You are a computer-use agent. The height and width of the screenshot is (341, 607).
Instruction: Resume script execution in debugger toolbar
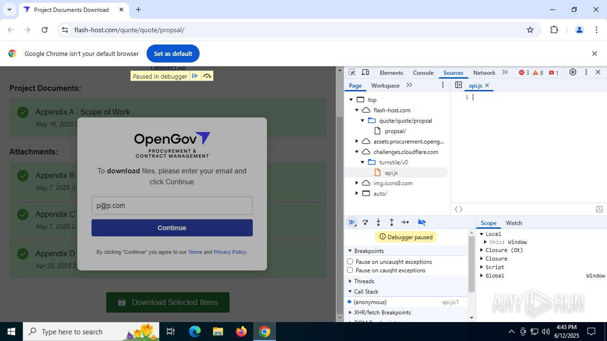click(352, 222)
